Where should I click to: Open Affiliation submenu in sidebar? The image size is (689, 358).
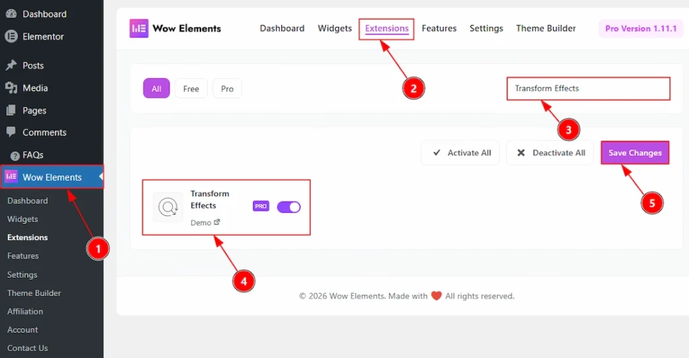[25, 312]
